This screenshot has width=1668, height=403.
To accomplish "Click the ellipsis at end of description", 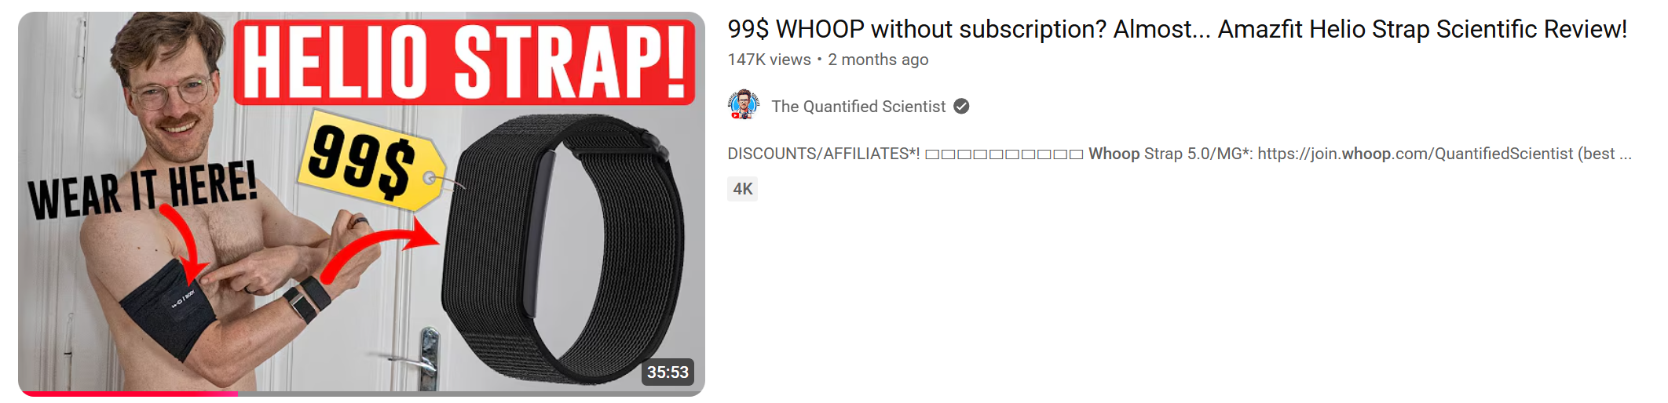I will [1626, 154].
